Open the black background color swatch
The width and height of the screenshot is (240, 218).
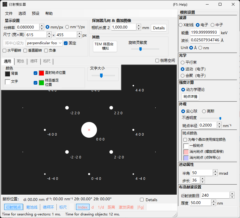coord(7,74)
